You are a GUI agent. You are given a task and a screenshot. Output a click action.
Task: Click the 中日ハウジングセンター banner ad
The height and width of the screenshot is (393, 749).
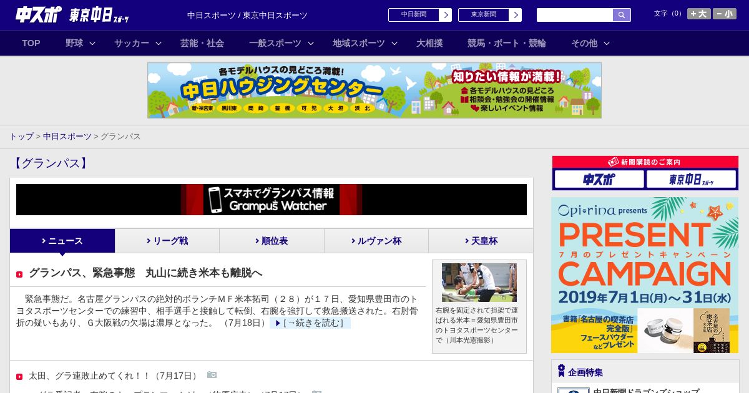pos(374,90)
